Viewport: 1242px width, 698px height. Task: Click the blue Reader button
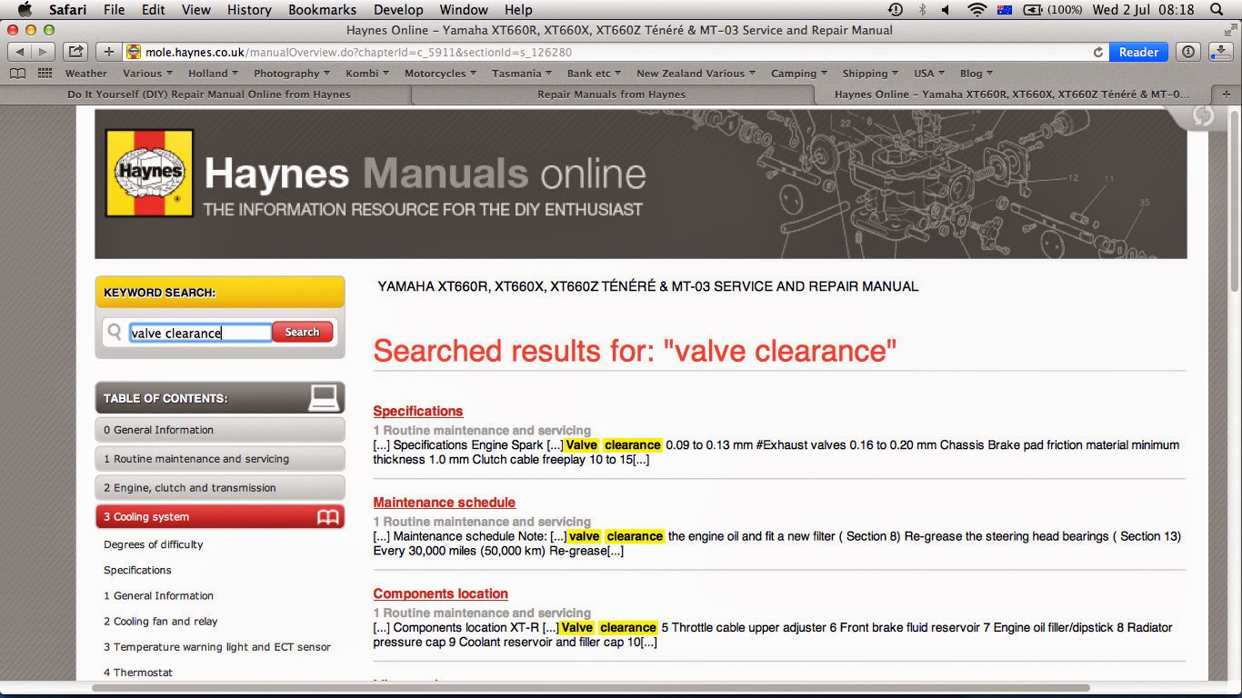pyautogui.click(x=1138, y=52)
